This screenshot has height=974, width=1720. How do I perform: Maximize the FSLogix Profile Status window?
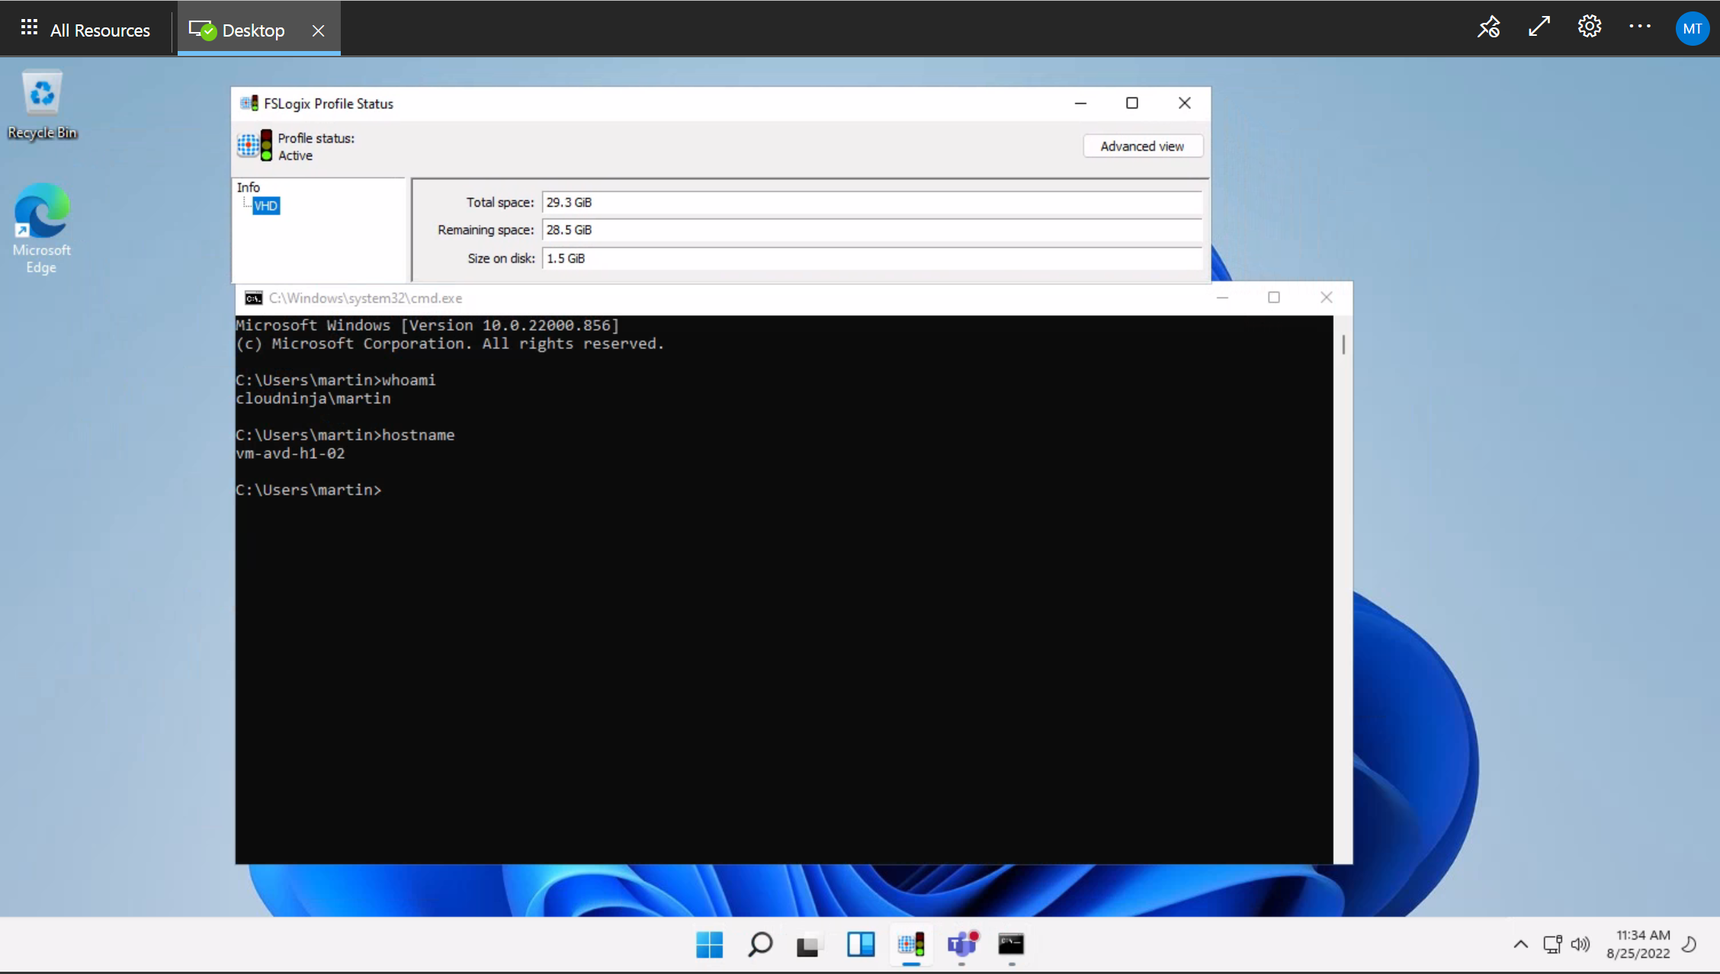point(1132,103)
